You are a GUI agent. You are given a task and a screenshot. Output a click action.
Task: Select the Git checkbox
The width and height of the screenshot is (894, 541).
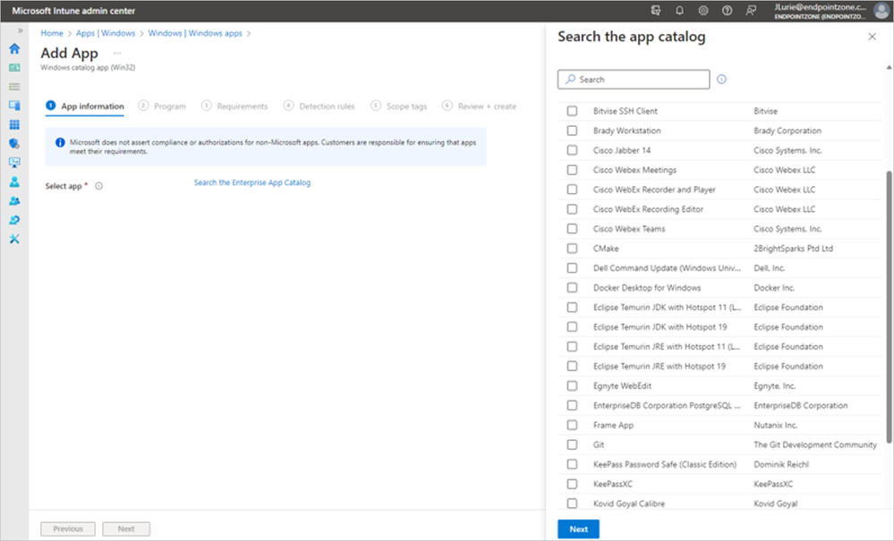[572, 445]
